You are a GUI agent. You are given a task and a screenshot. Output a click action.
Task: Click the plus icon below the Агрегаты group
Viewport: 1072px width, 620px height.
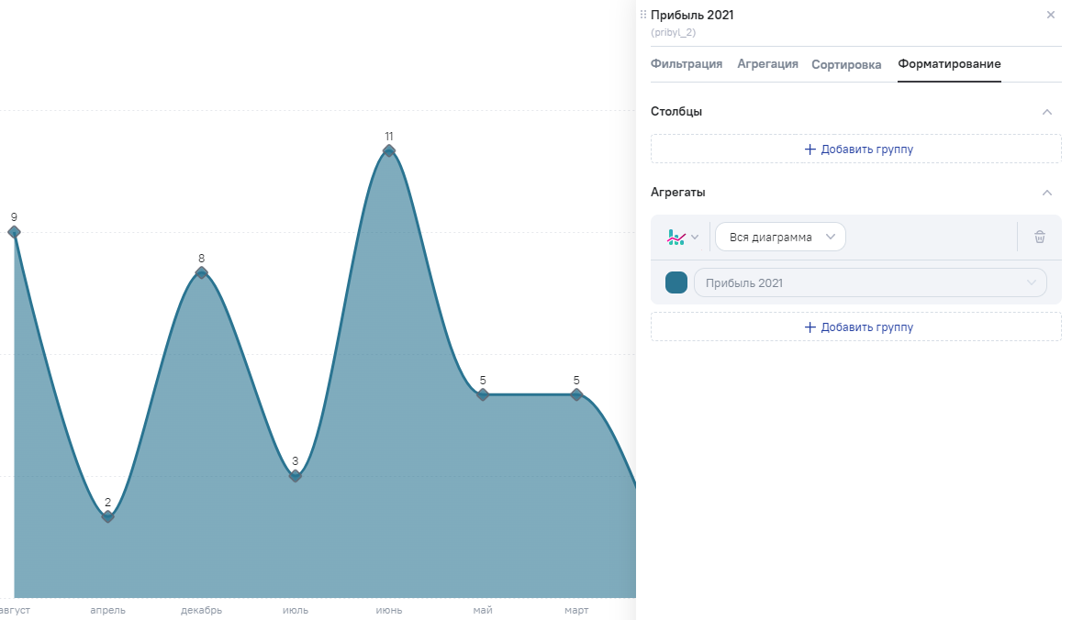click(x=810, y=327)
